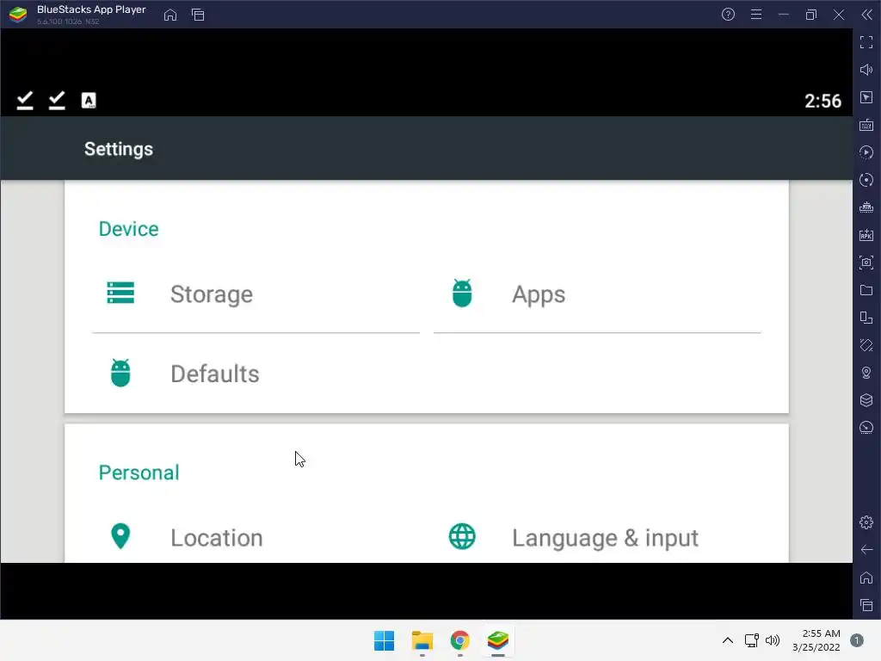The image size is (881, 661).
Task: Open the Windows notification badge
Action: tap(857, 640)
